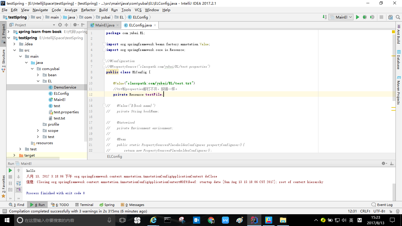Open the TODO tool window
The image size is (402, 226).
point(60,205)
